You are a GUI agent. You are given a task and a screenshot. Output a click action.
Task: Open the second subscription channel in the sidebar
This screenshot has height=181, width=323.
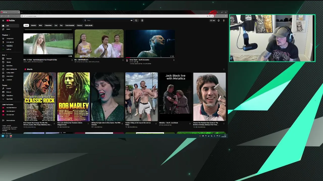(10, 42)
